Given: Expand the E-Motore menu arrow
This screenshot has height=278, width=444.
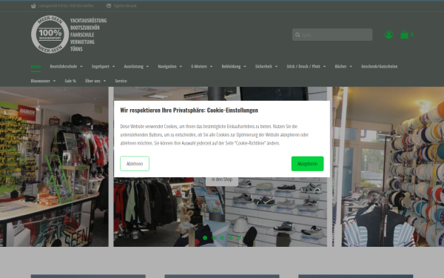Looking at the screenshot, I should pos(211,67).
